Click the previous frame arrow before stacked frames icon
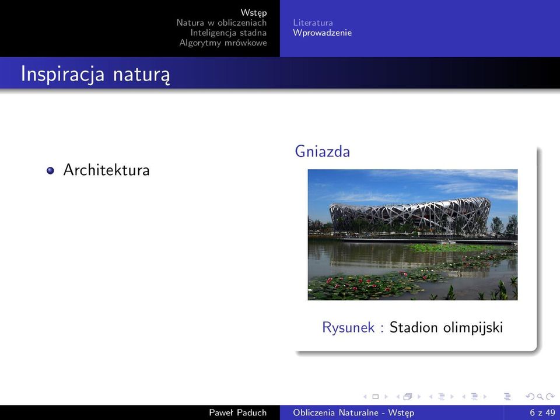The image size is (560, 420). [x=398, y=397]
